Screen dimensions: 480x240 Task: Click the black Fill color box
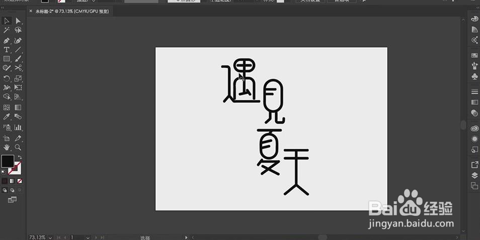(x=8, y=161)
